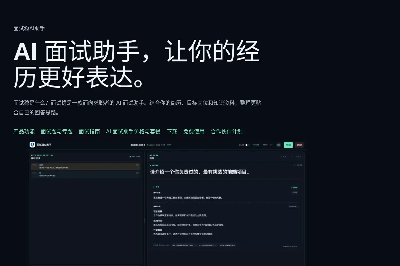Click the red end-interview button in preview
400x266 pixels.
299,145
